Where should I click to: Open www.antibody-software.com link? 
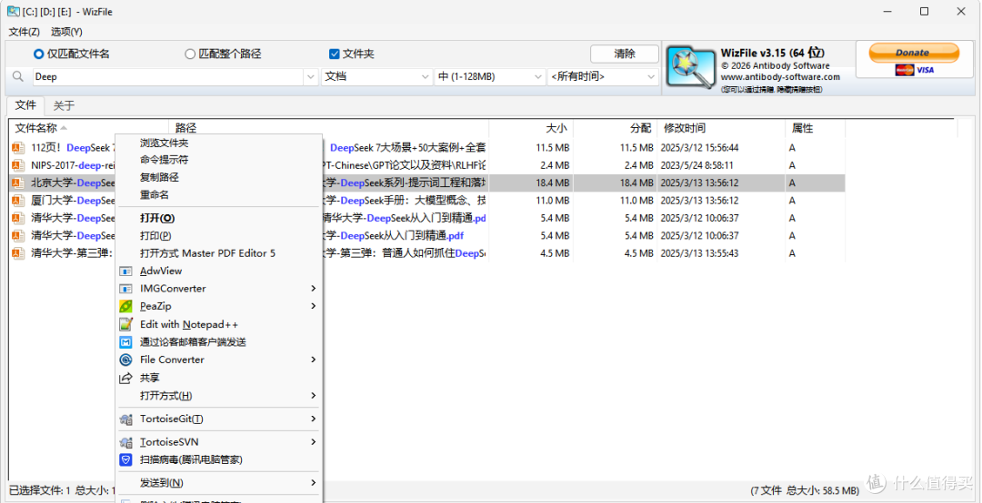[x=780, y=77]
